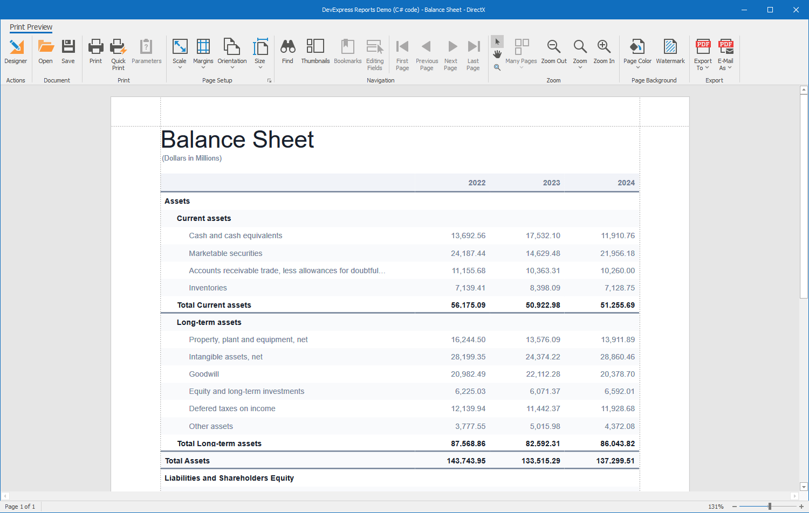Viewport: 809px width, 513px height.
Task: Open the Margins dropdown
Action: pos(203,54)
